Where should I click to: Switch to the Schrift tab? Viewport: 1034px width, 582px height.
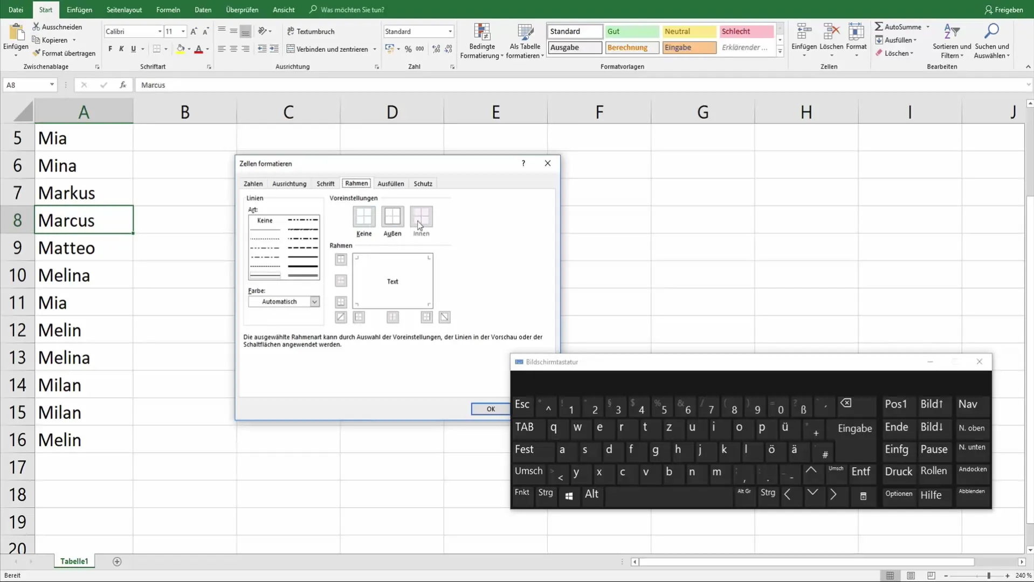pos(326,184)
